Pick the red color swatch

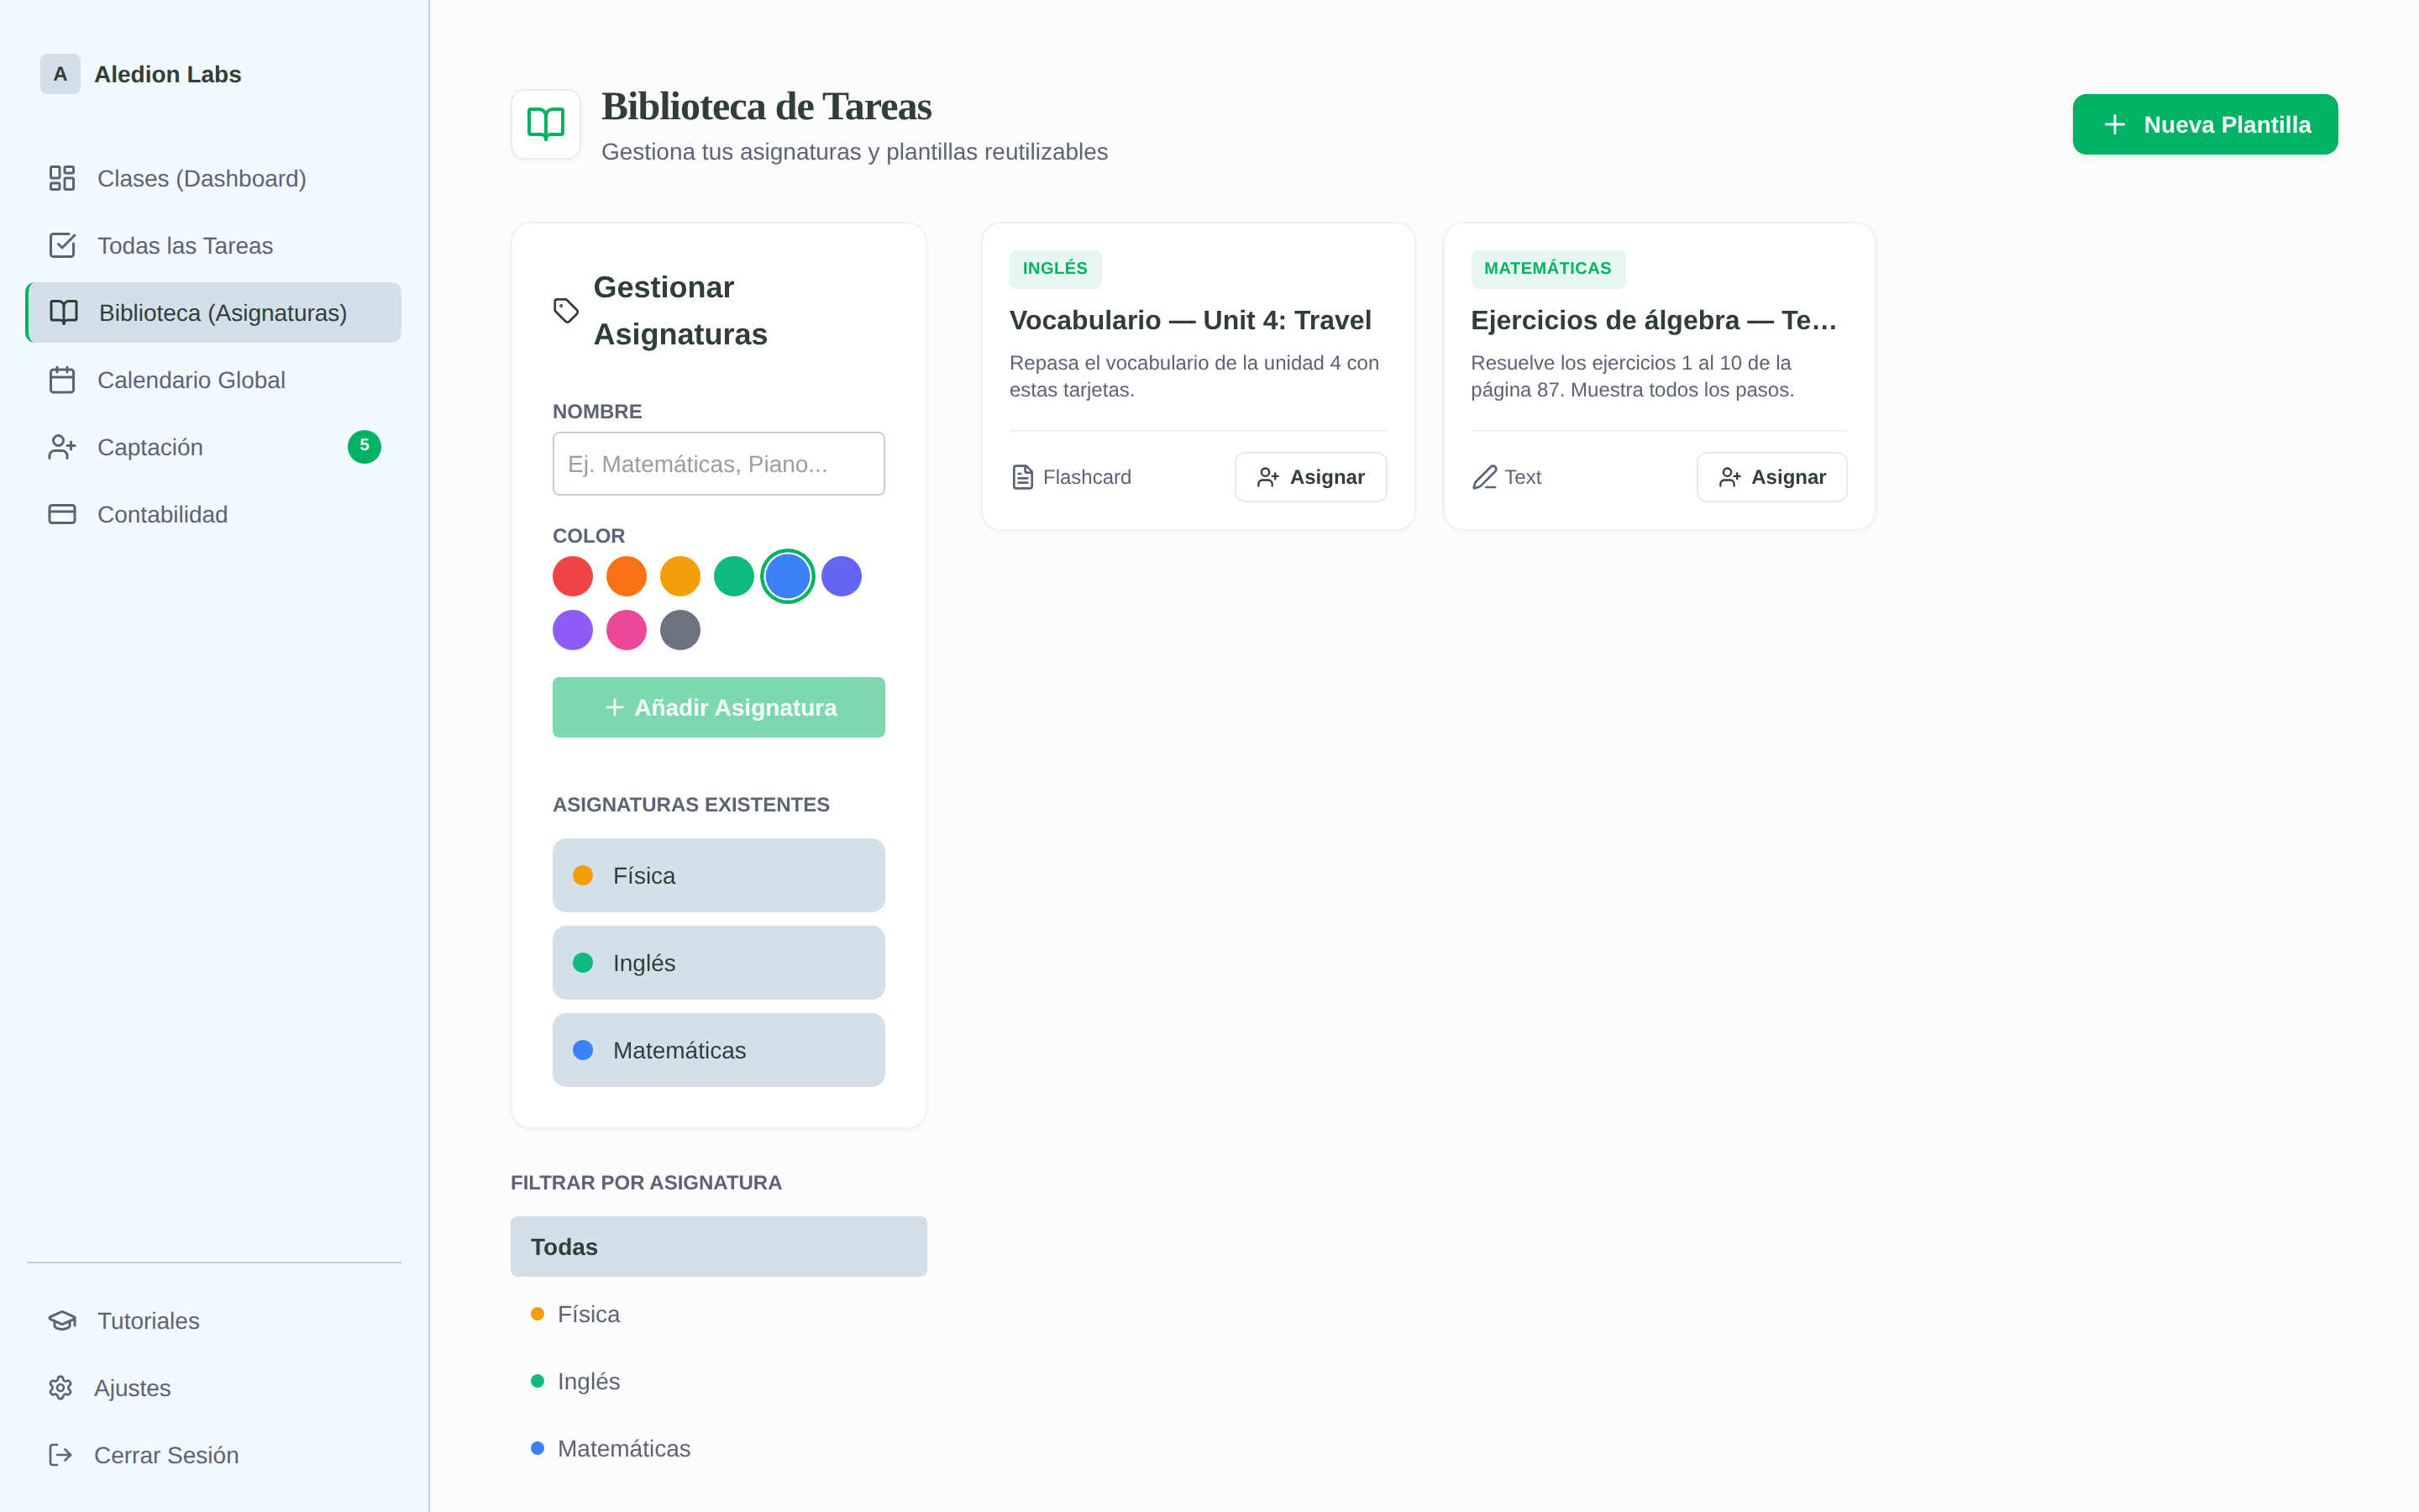(x=573, y=576)
